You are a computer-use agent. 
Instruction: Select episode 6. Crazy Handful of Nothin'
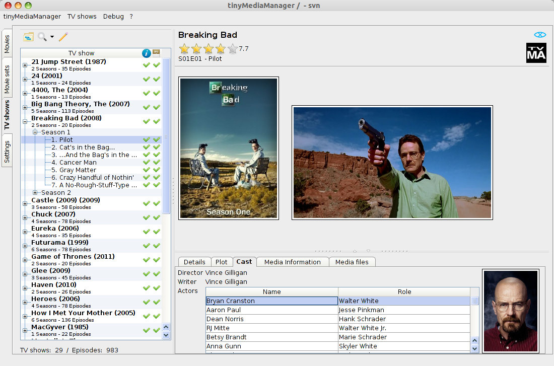pos(93,177)
